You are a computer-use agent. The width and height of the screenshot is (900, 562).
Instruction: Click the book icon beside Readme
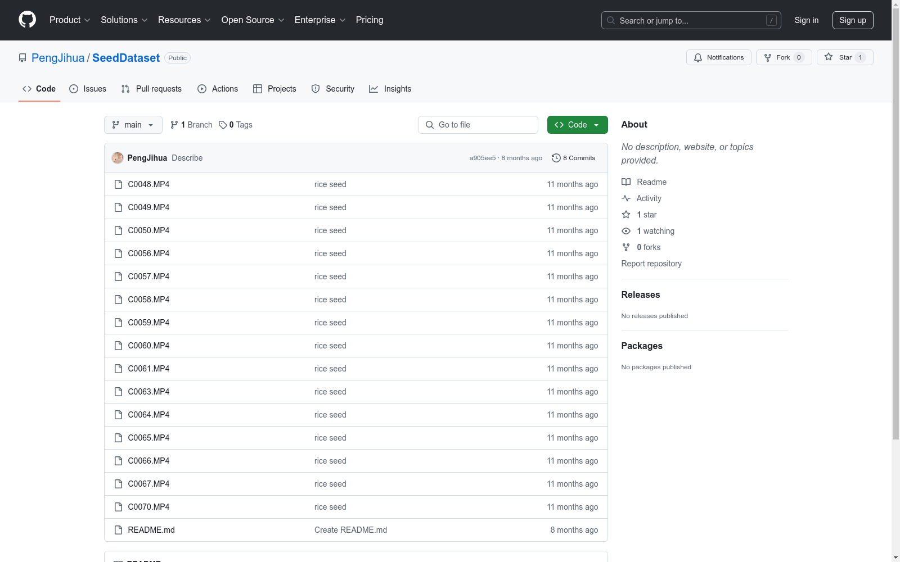point(626,182)
